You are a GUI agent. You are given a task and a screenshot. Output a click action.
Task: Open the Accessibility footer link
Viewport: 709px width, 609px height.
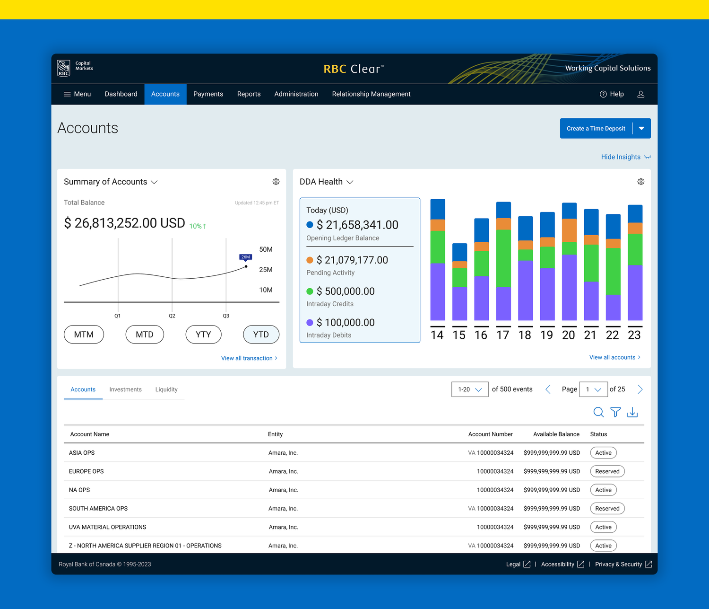pyautogui.click(x=558, y=564)
